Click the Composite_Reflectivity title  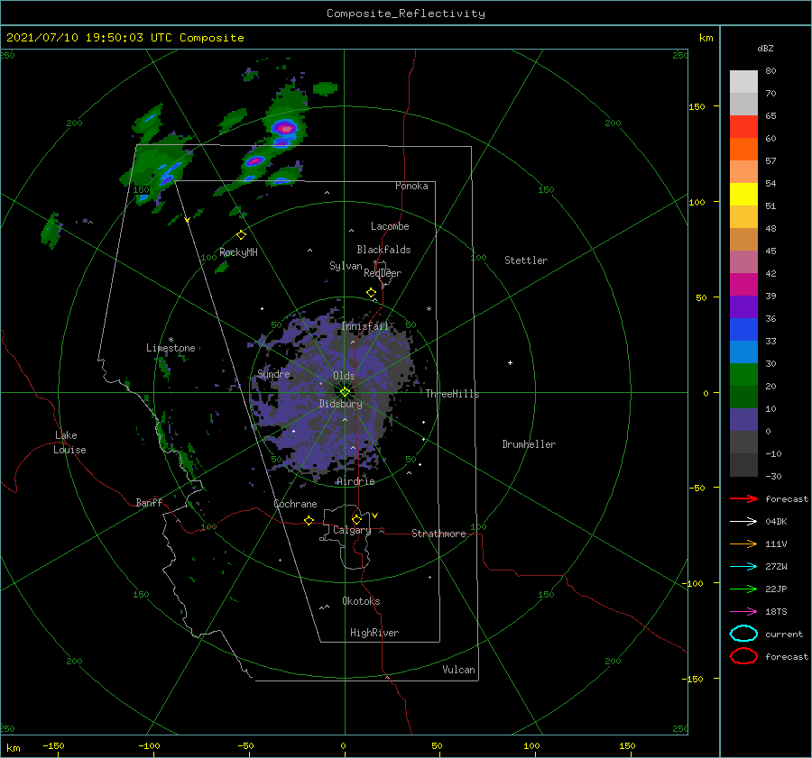pyautogui.click(x=405, y=14)
